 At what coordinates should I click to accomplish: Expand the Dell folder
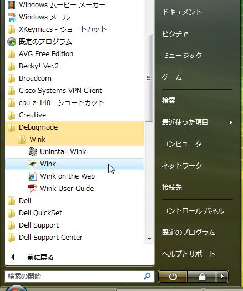point(75,201)
